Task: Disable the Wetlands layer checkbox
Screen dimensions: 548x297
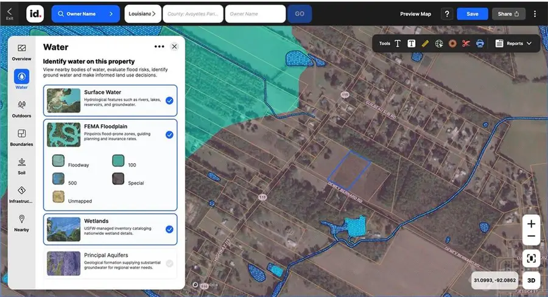Action: [169, 229]
